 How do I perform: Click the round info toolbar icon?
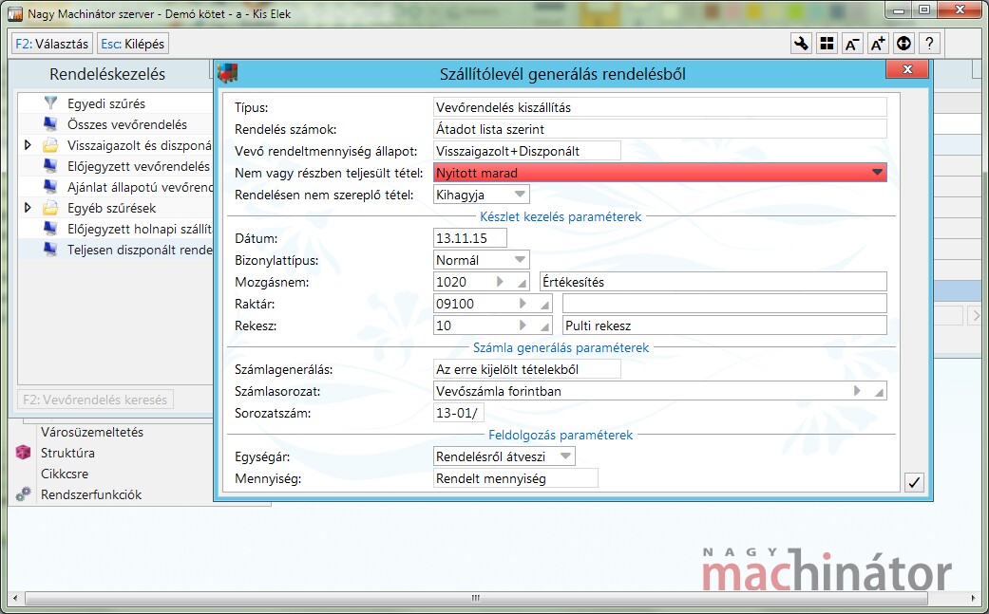(903, 44)
